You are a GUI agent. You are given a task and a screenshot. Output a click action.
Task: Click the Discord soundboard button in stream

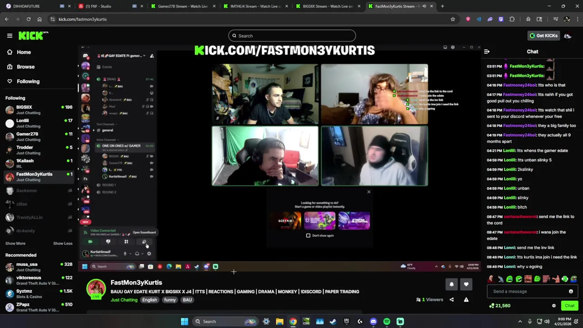144,242
